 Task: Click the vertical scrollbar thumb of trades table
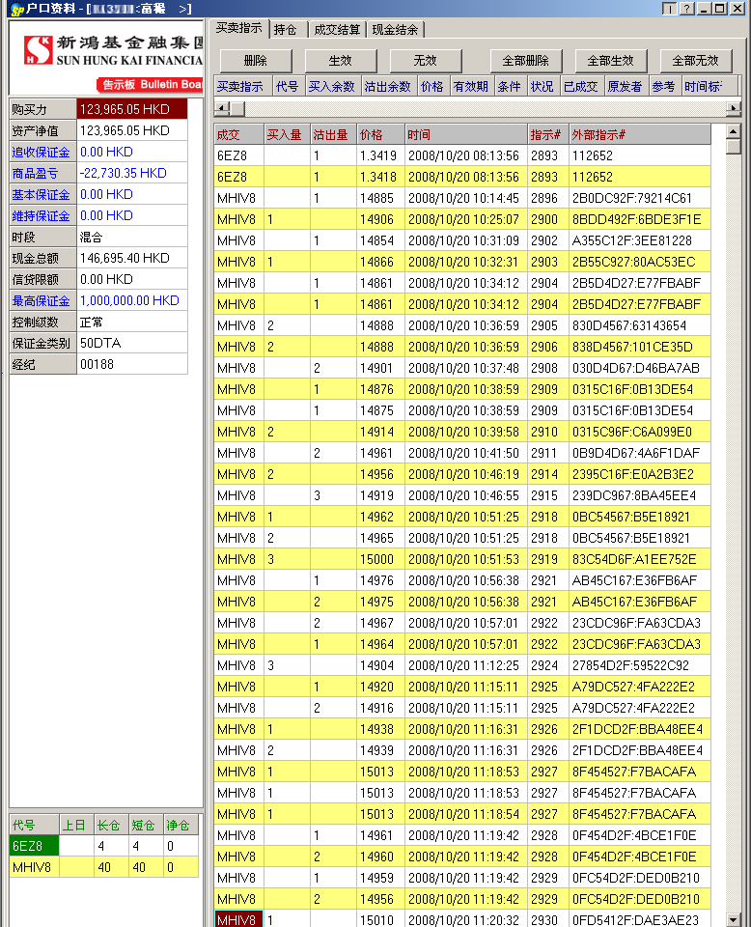pyautogui.click(x=734, y=147)
